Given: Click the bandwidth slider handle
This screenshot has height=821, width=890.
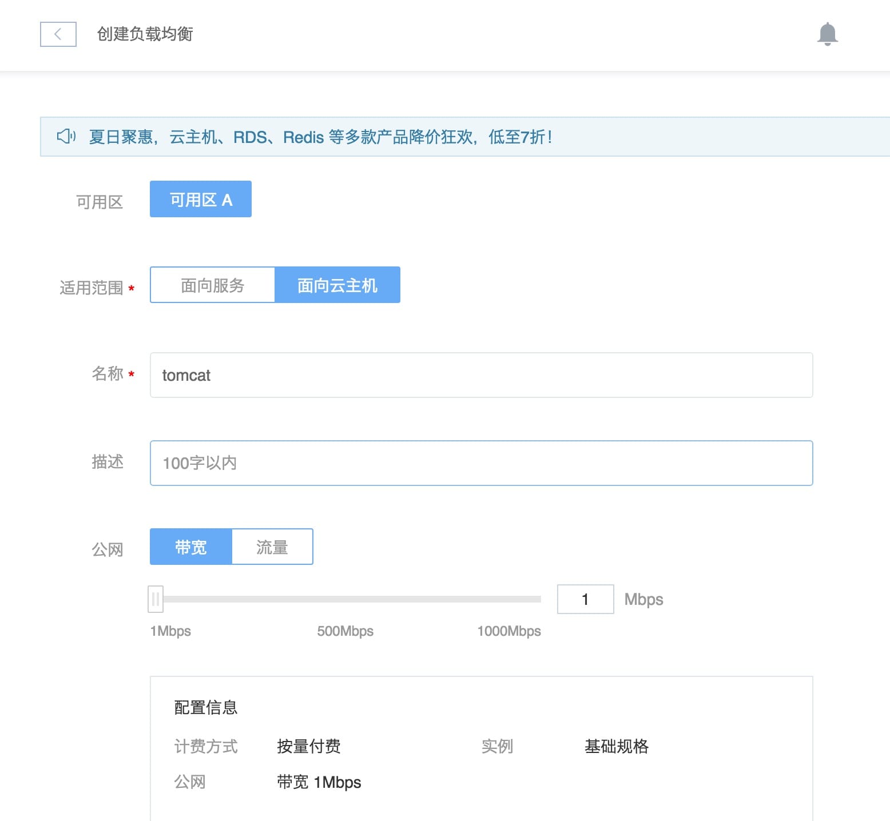Looking at the screenshot, I should [156, 599].
